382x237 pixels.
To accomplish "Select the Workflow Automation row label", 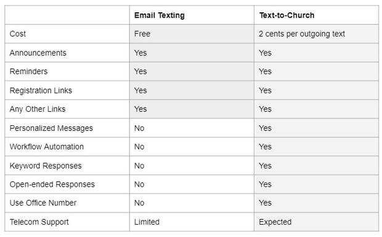I will [47, 147].
